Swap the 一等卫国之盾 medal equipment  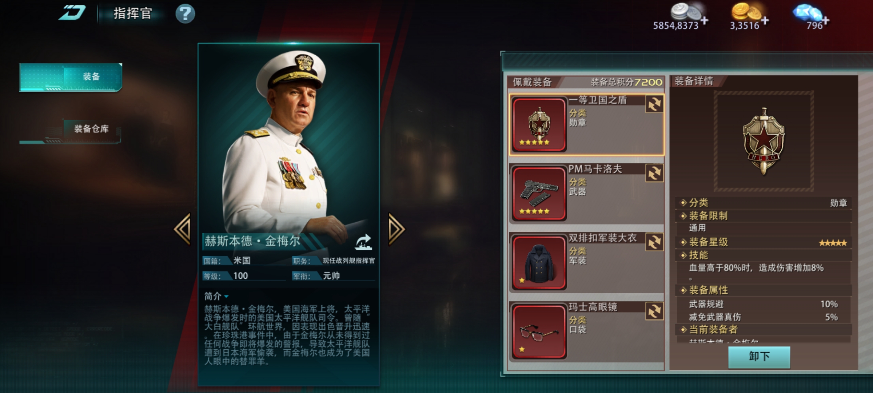click(654, 104)
